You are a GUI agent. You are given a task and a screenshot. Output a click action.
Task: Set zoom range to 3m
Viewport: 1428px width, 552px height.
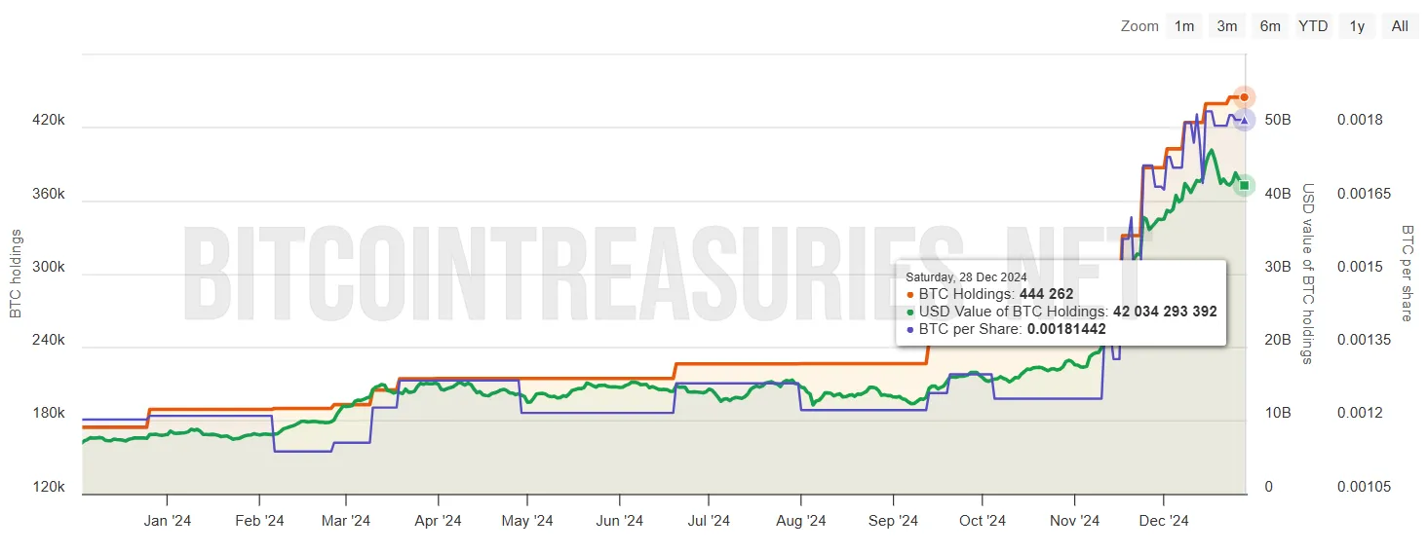(x=1227, y=26)
